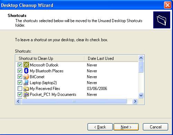Screen dimensions: 173x135
Task: Return with the Back button
Action: tap(100, 127)
